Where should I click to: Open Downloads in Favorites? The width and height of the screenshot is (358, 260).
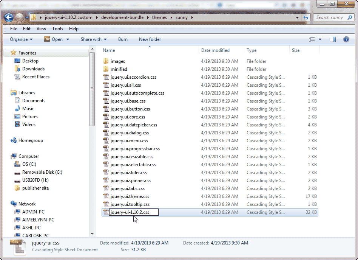click(33, 69)
